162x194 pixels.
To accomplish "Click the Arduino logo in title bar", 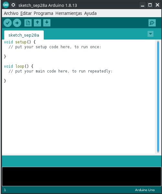I will [6, 5].
